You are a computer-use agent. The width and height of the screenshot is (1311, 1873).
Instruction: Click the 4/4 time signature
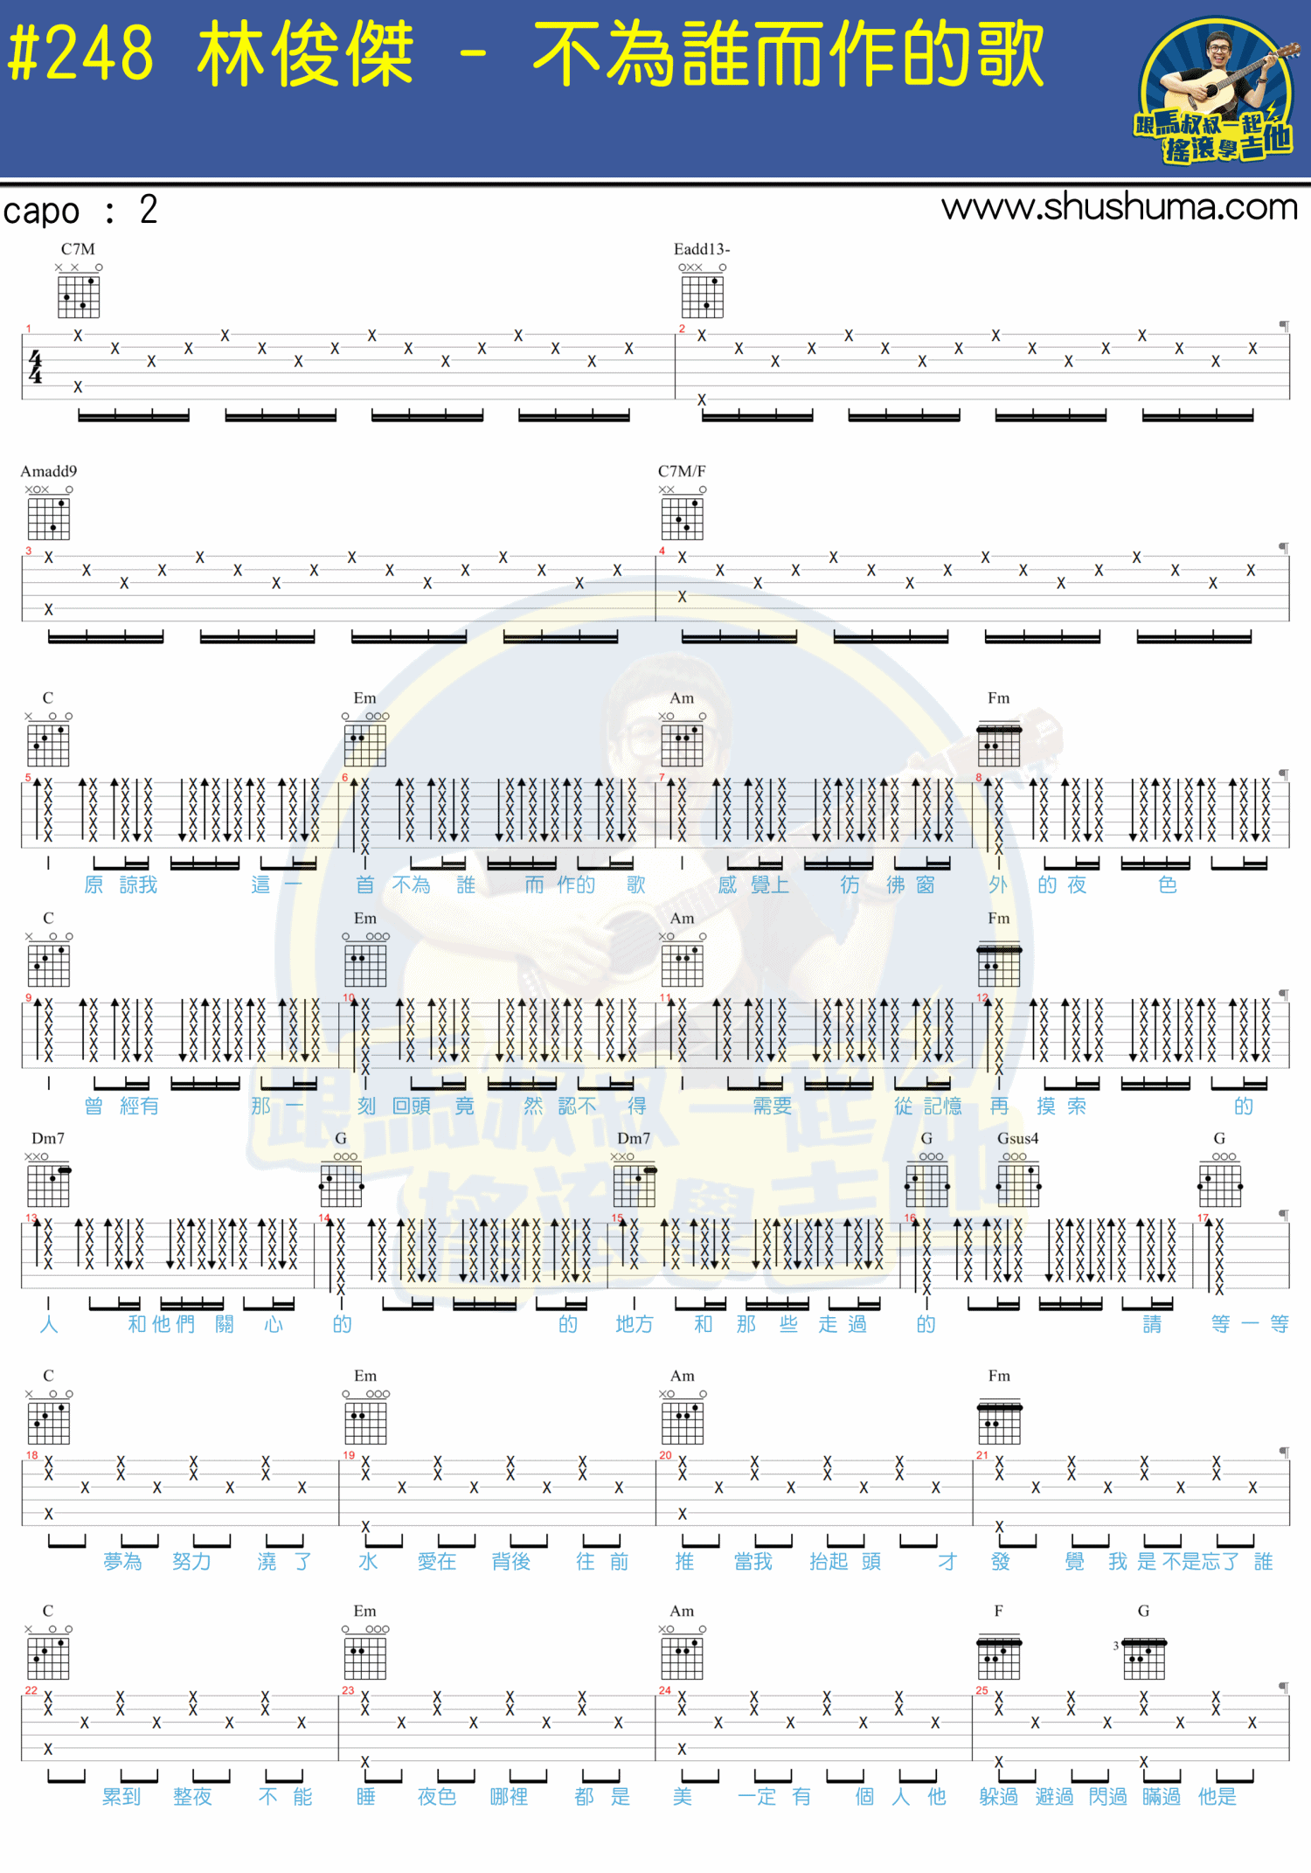[x=35, y=367]
